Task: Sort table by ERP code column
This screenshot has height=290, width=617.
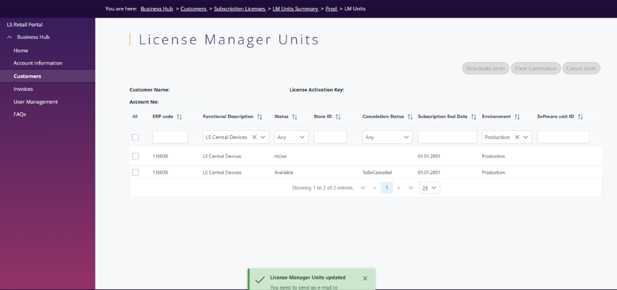Action: (179, 117)
